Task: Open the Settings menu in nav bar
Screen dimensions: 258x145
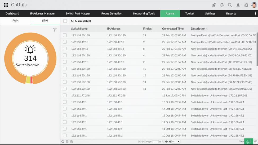Action: click(210, 14)
